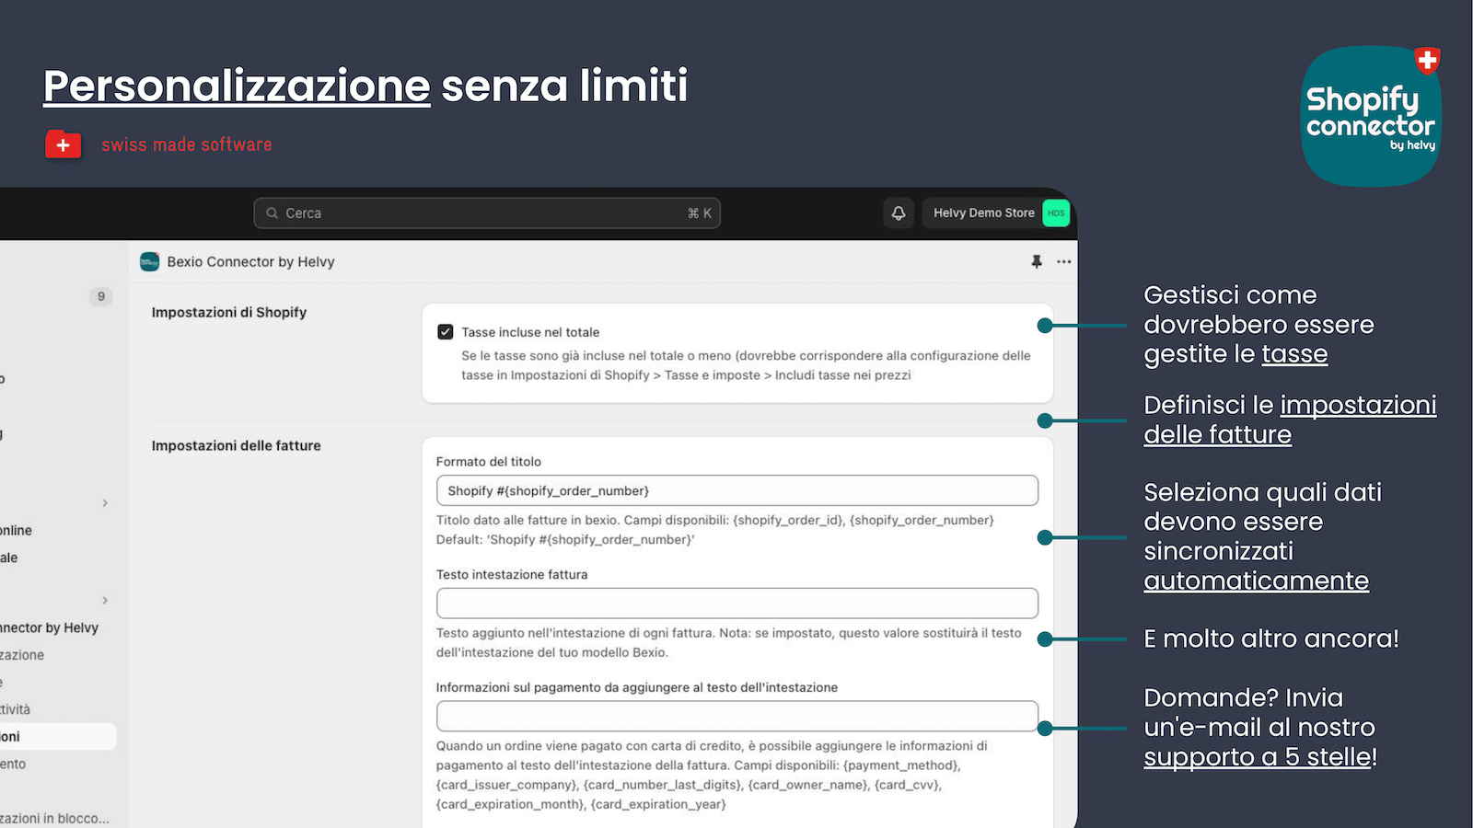Image resolution: width=1473 pixels, height=828 pixels.
Task: Click 'Impostazioni di Shopify' section heading
Action: point(229,313)
